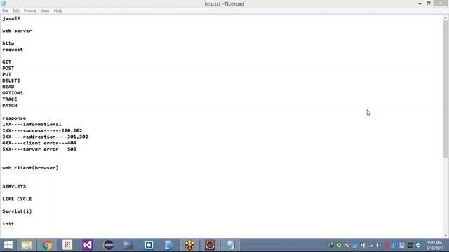Click the '5XX----server error' line
Screen dimensions: 449x252
(39, 149)
